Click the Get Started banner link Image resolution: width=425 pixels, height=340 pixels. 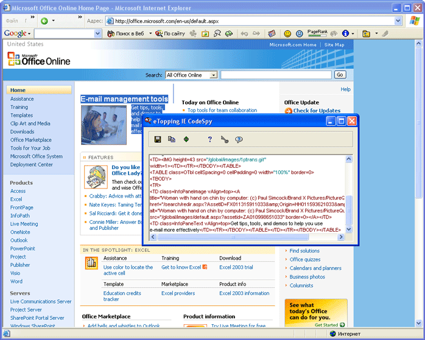pos(329,325)
